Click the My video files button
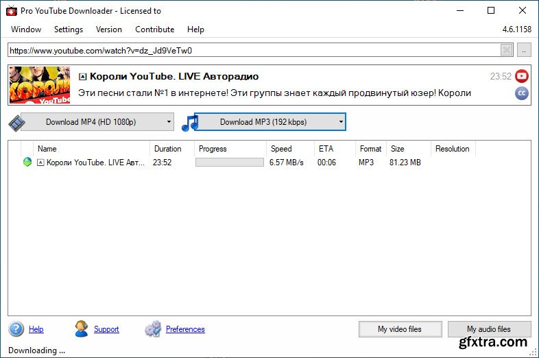The image size is (539, 358). pyautogui.click(x=400, y=329)
